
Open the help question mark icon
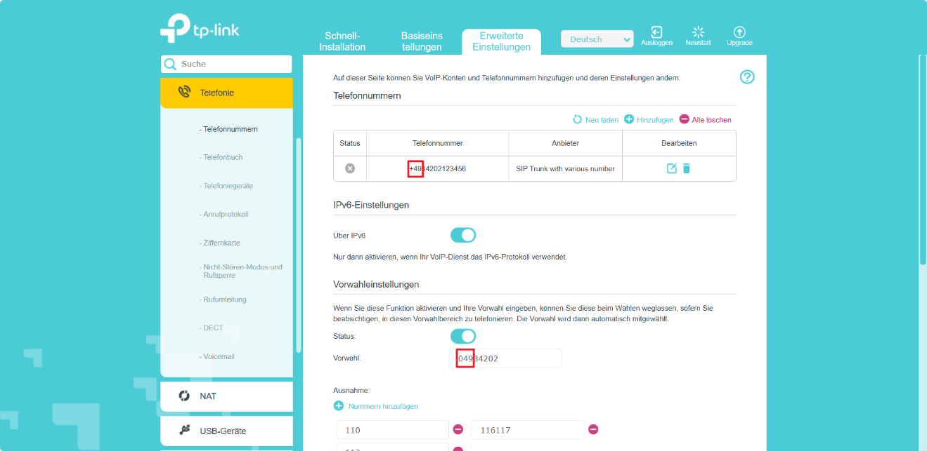point(747,77)
